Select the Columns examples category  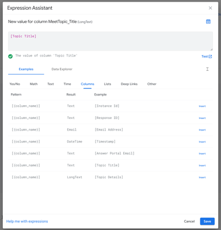(x=87, y=84)
